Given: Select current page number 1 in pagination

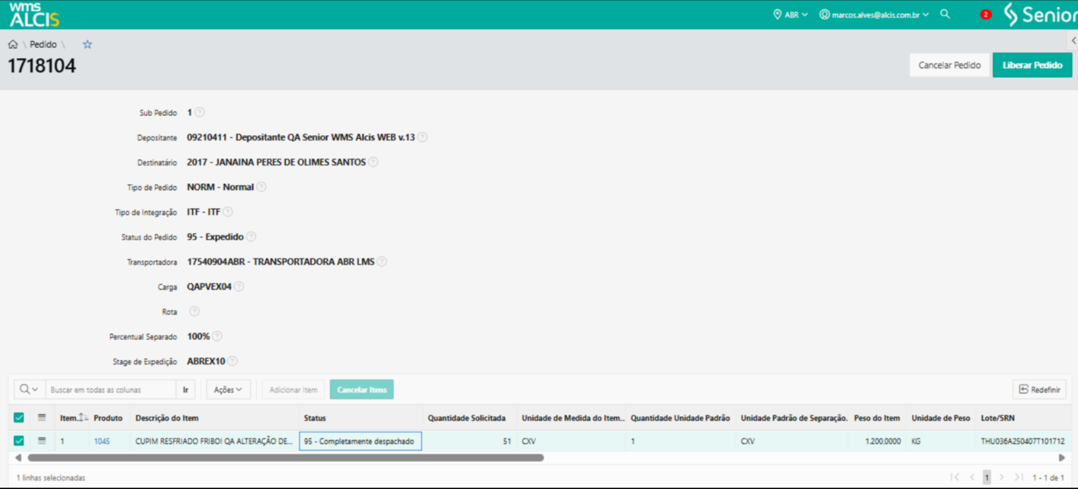Looking at the screenshot, I should 986,477.
